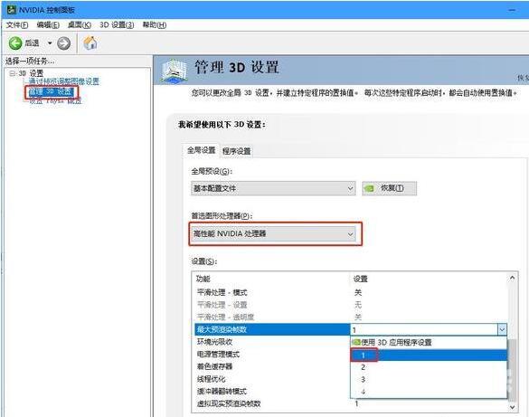Click the 恢复(T) button

390,188
